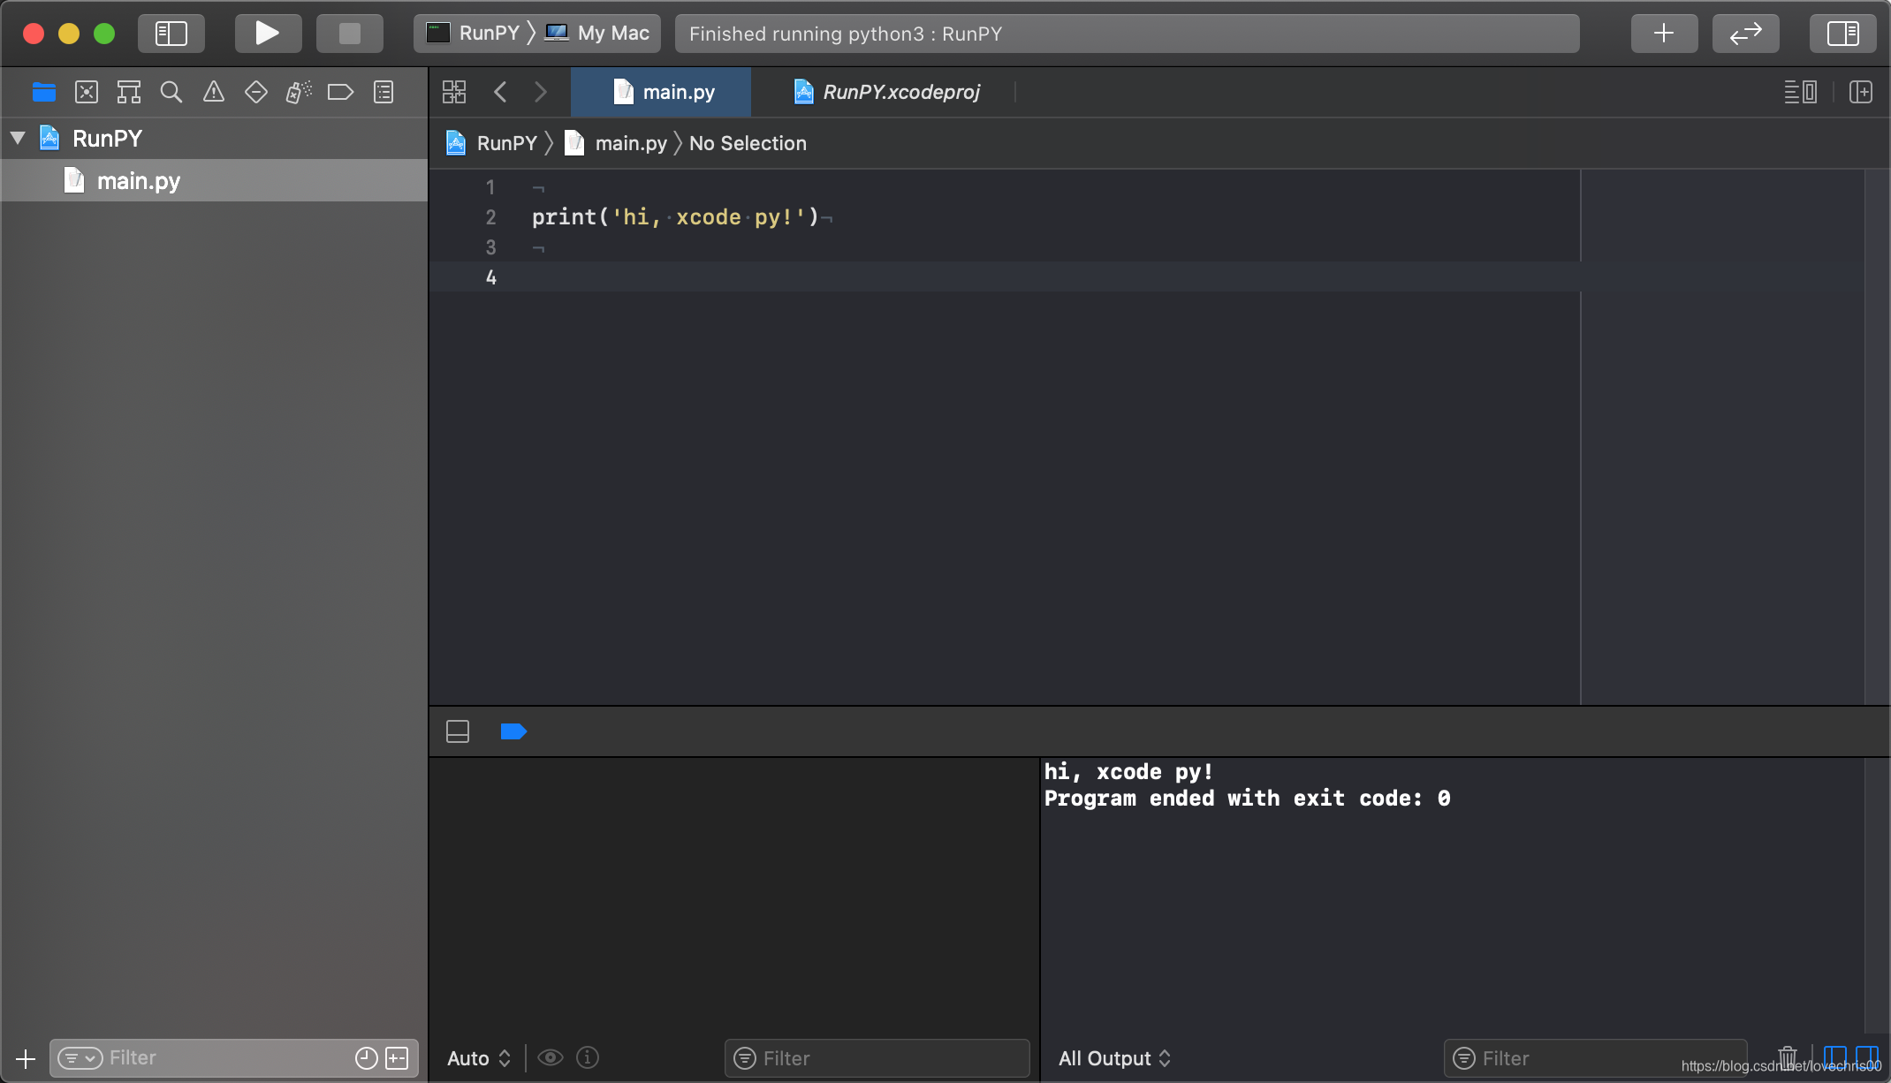The width and height of the screenshot is (1891, 1083).
Task: Click console output 'hi, xcode py!'
Action: point(1128,771)
